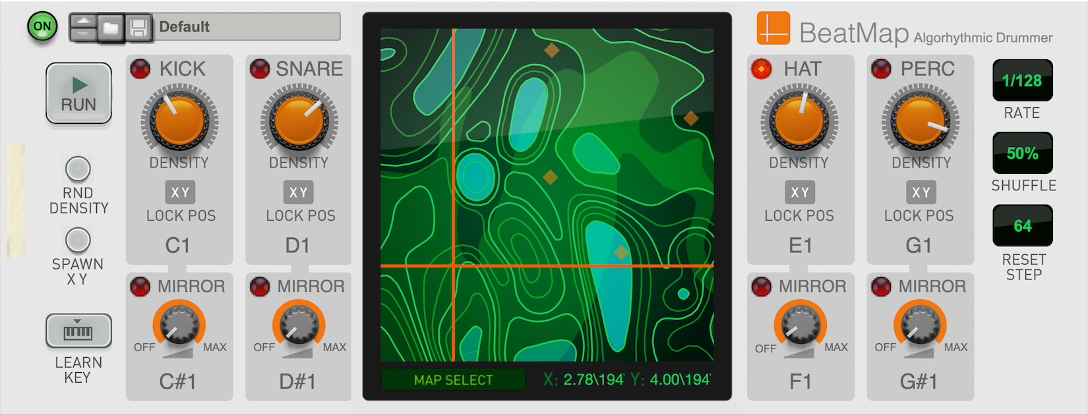
Task: Adjust the PERC mirror amount knob
Action: pyautogui.click(x=921, y=324)
